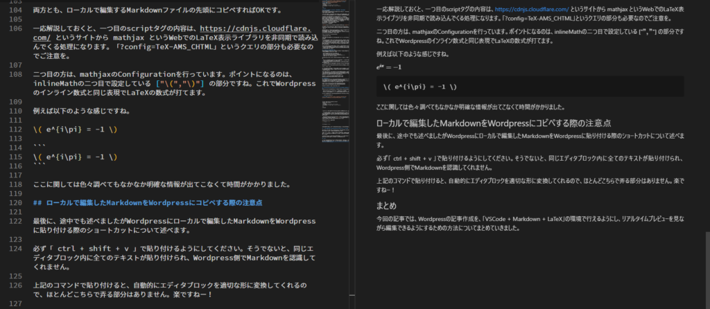710x309 pixels.
Task: Click editor line '最後に、途中でも述べましたが…'
Action: point(174,226)
